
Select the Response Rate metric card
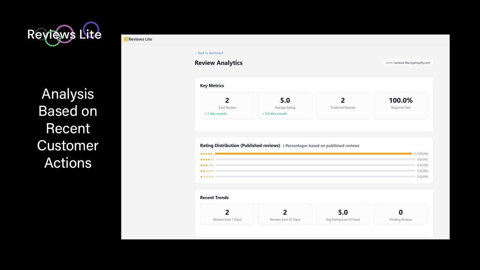(x=400, y=105)
